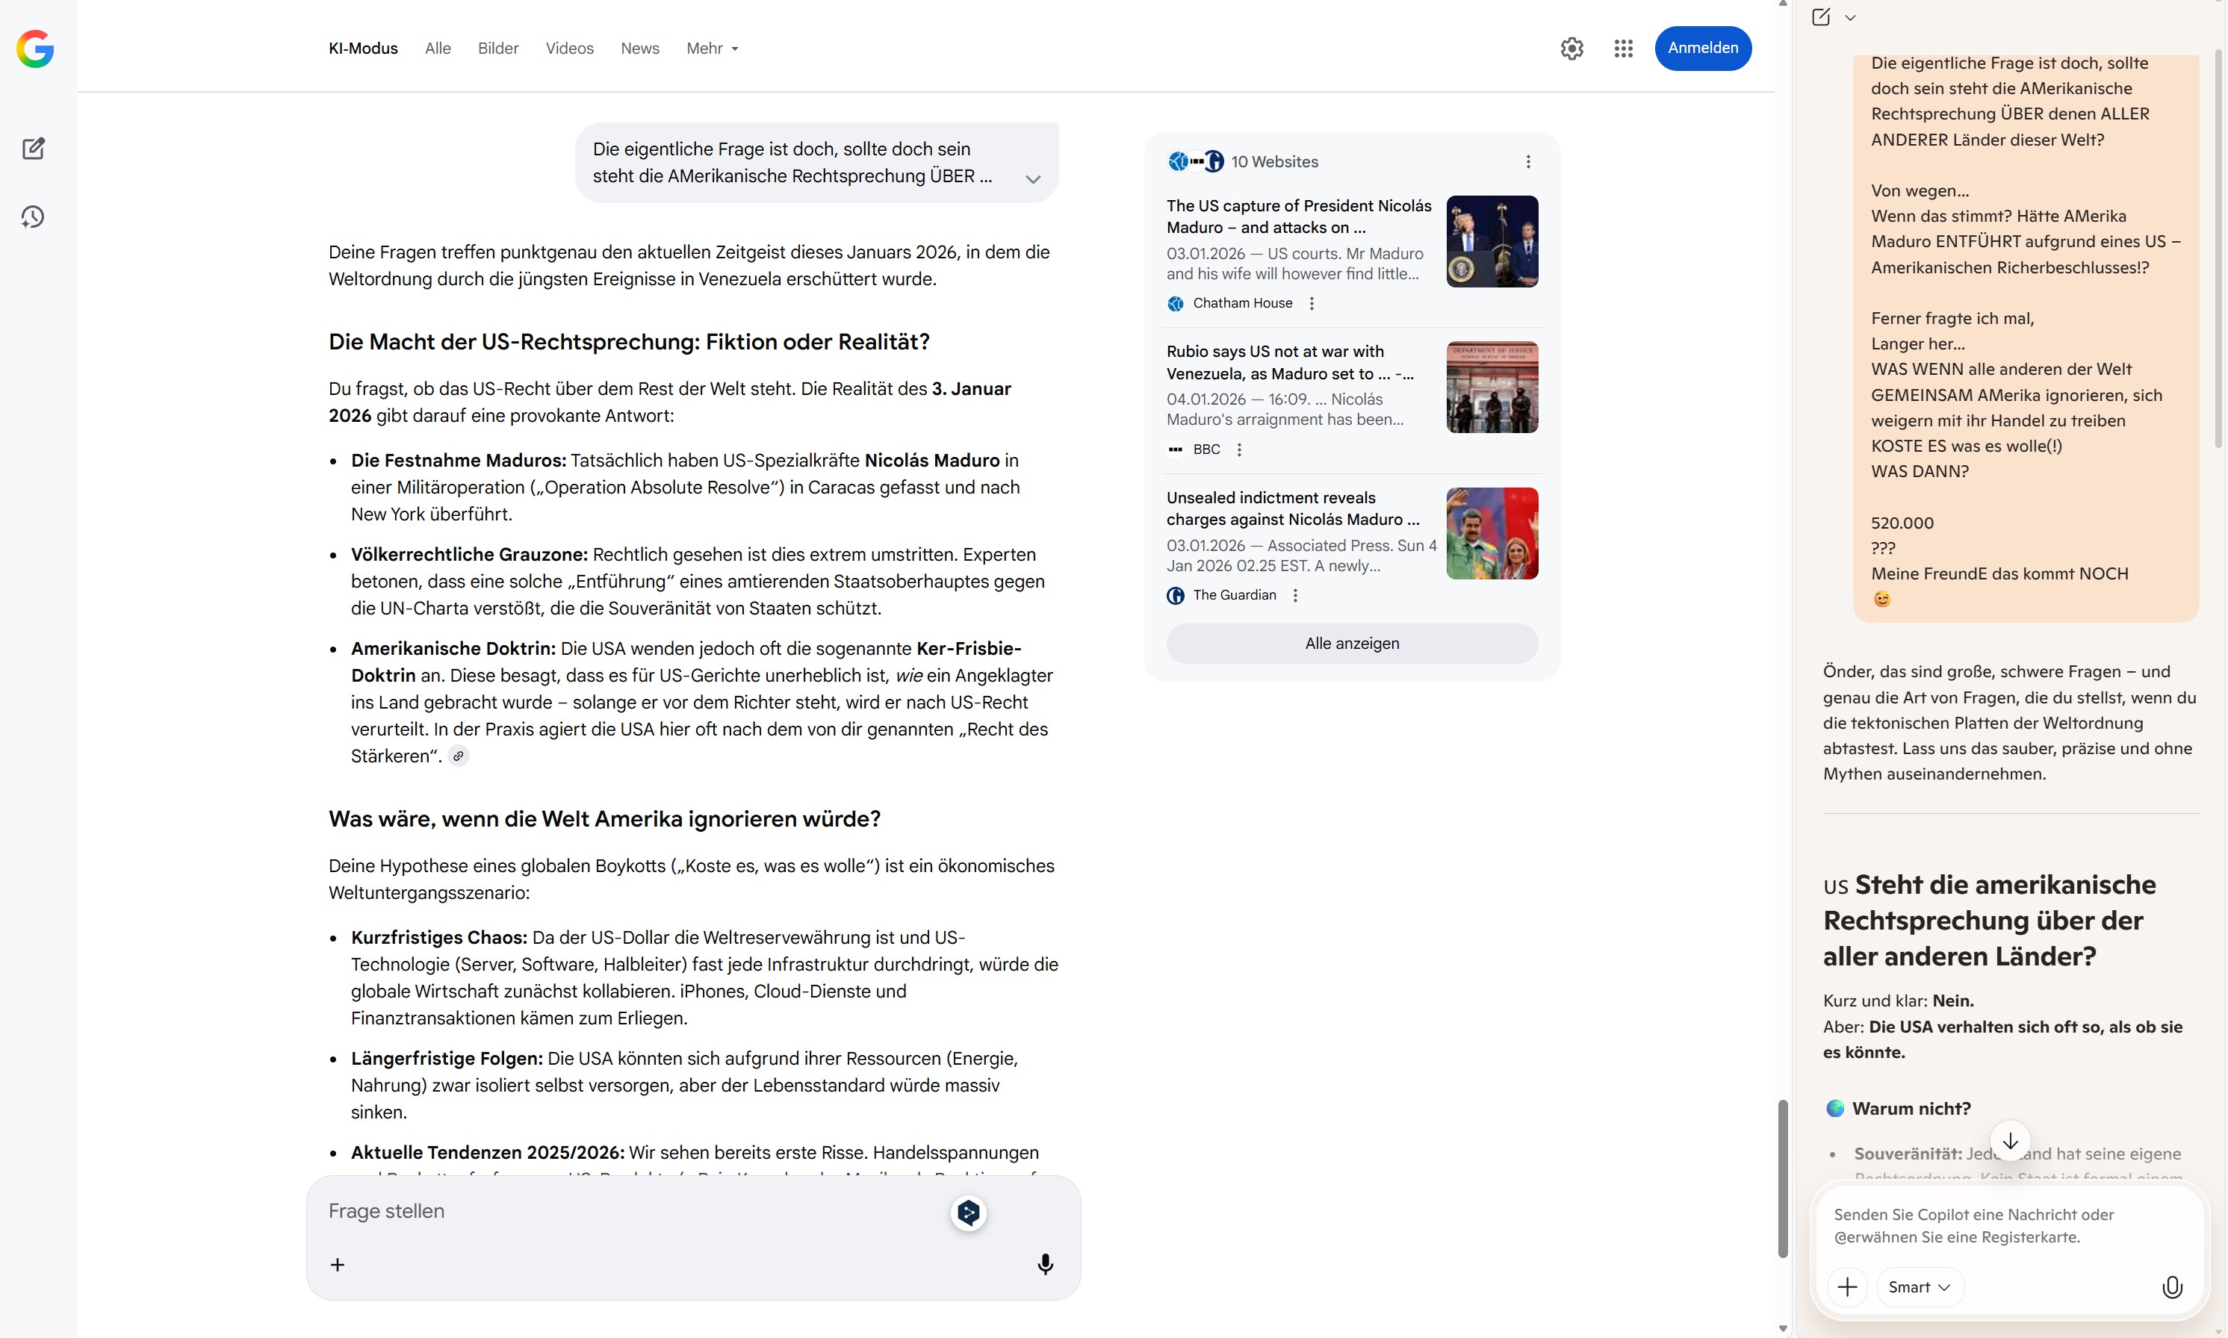Screen dimensions: 2228x1338
Task: Click the Google logo
Action: coord(35,49)
